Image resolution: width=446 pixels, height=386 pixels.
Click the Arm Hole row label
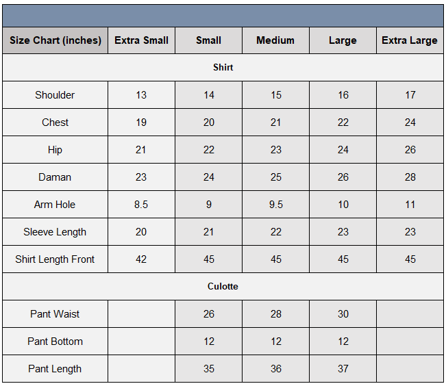tap(55, 205)
